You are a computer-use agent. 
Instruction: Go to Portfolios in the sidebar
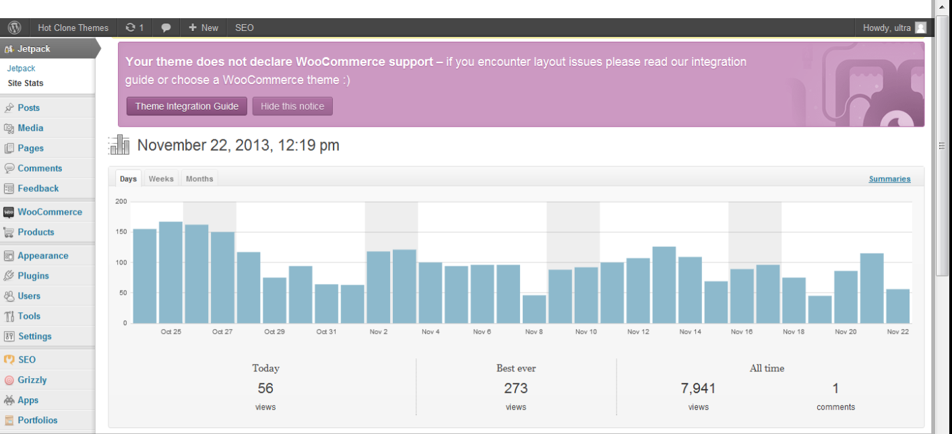coord(38,421)
